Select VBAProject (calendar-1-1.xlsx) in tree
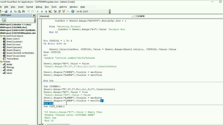 [x=15, y=25]
